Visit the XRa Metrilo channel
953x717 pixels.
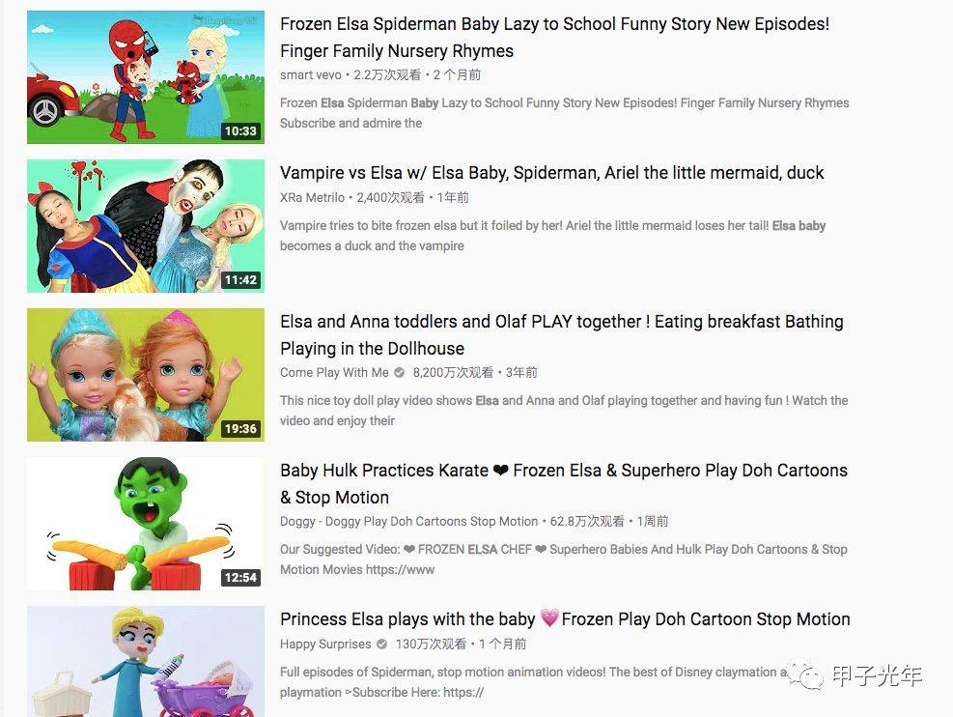313,198
